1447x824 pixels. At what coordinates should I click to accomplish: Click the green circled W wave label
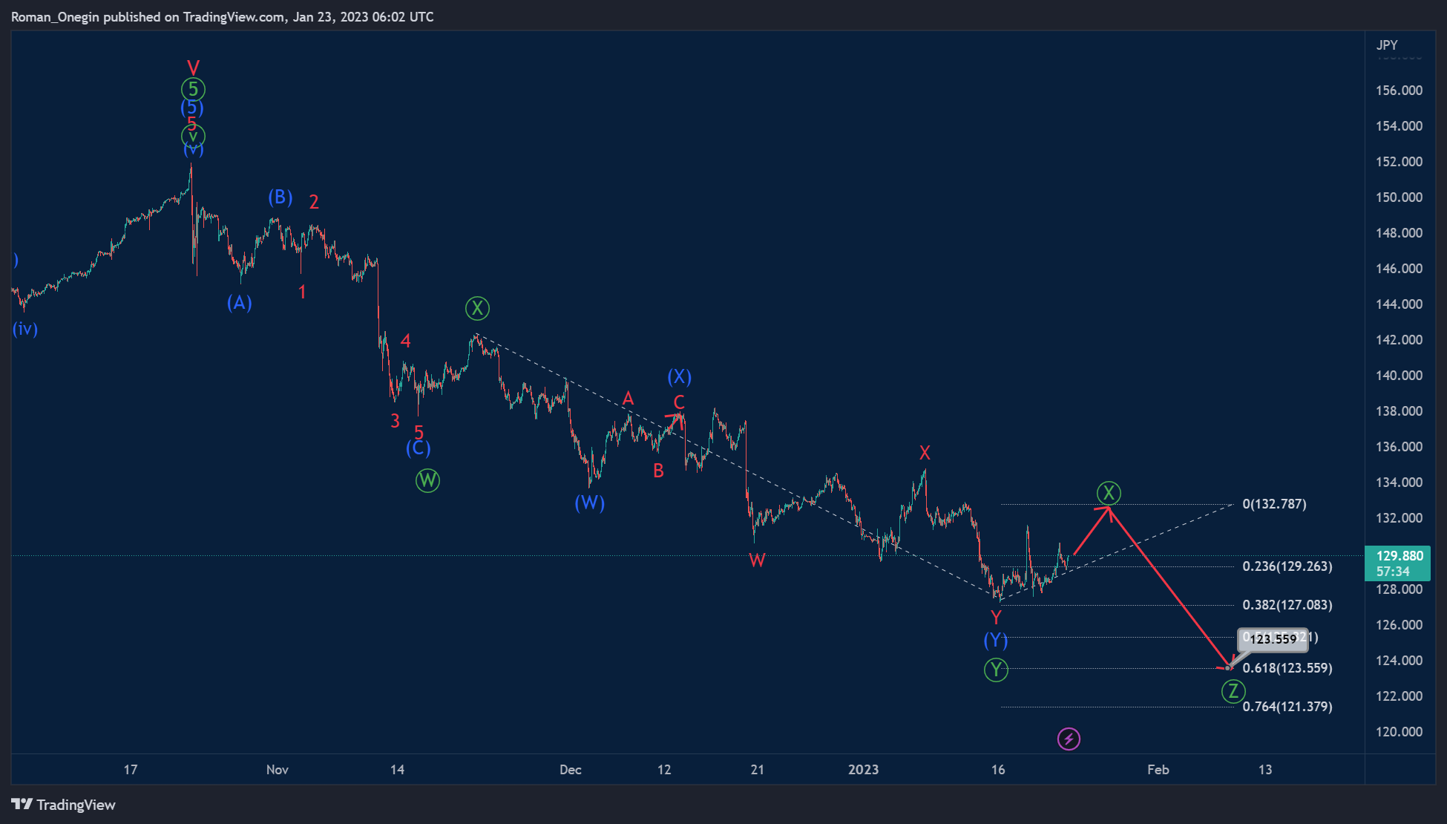pos(427,480)
